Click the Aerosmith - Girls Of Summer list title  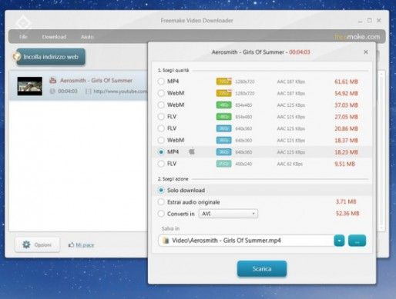96,81
